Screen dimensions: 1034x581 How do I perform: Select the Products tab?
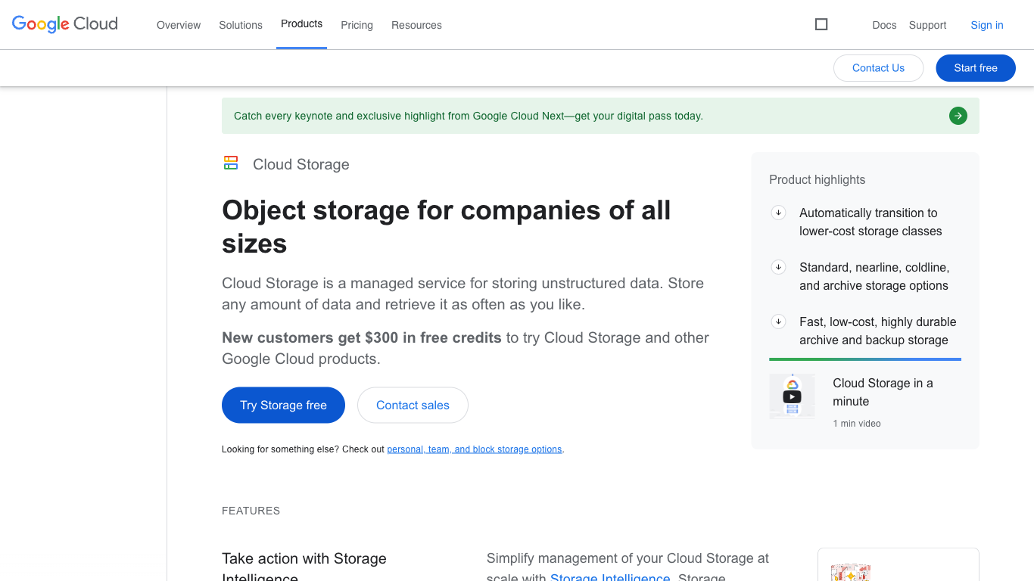click(x=301, y=24)
